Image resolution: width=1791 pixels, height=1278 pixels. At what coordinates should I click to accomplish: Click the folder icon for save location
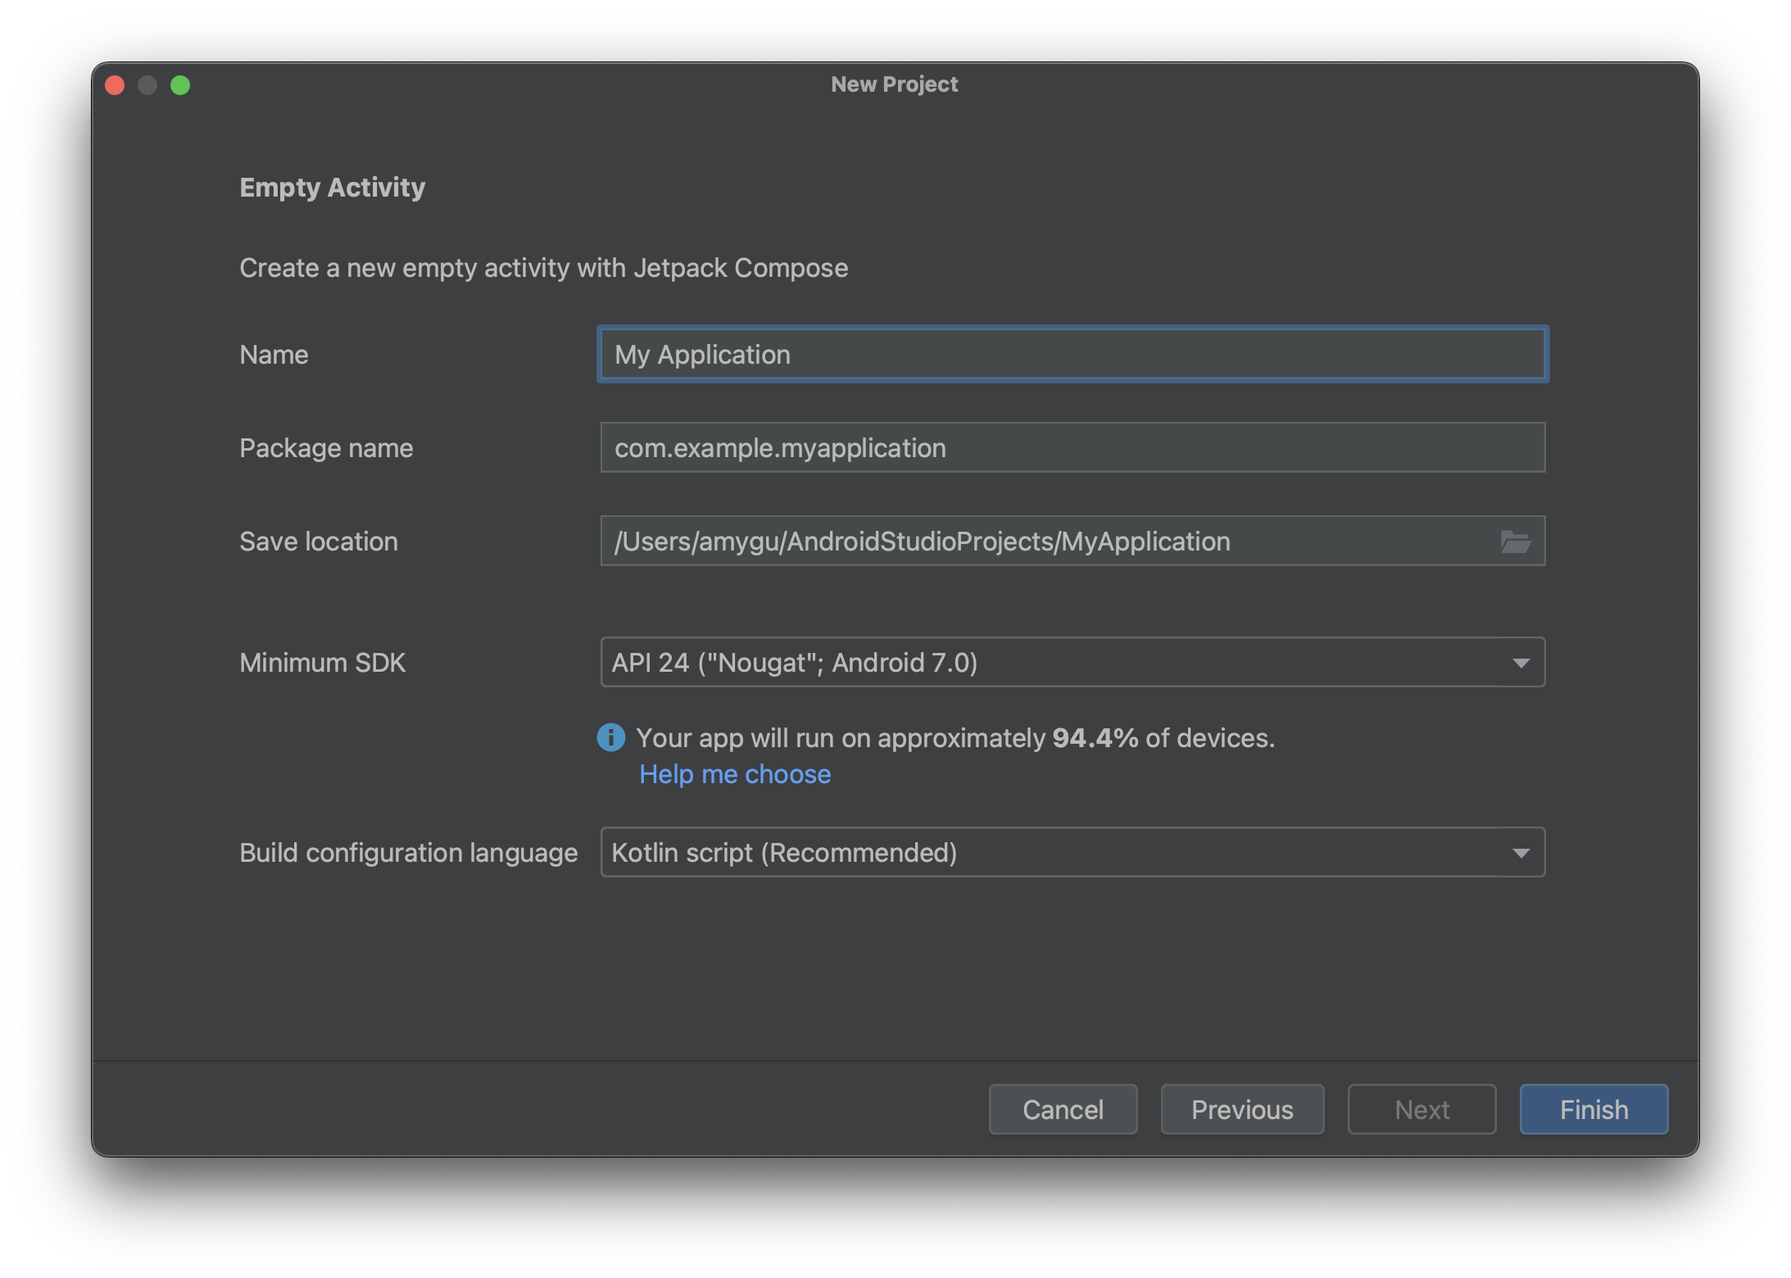[x=1516, y=539]
